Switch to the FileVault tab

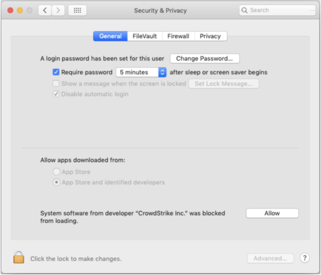click(145, 36)
